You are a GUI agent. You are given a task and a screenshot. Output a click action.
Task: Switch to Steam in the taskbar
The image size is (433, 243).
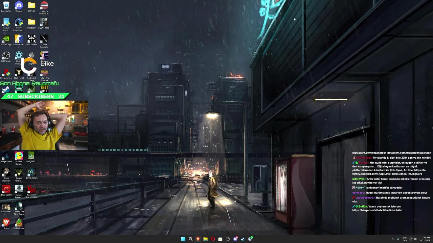pyautogui.click(x=243, y=239)
